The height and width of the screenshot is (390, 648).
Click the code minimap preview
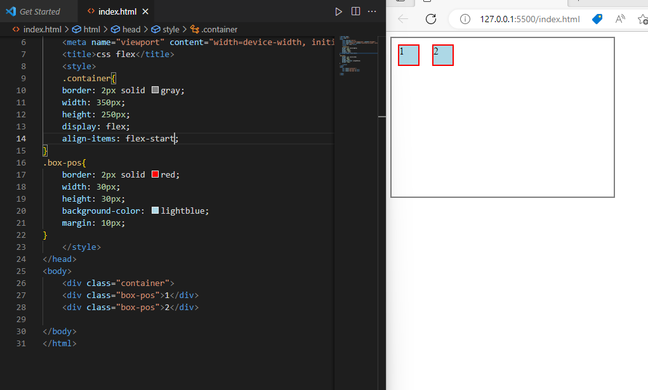(x=359, y=55)
